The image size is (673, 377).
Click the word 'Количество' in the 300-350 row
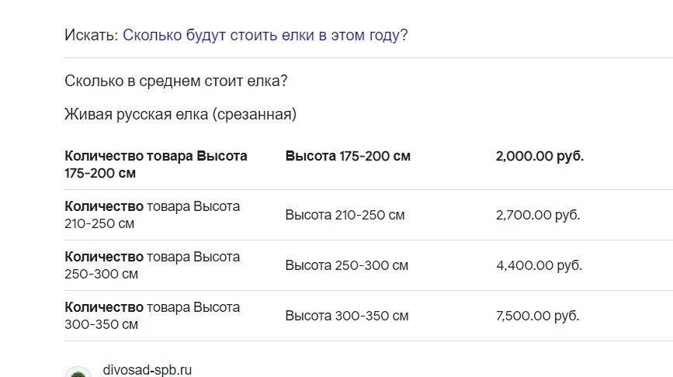(x=104, y=307)
